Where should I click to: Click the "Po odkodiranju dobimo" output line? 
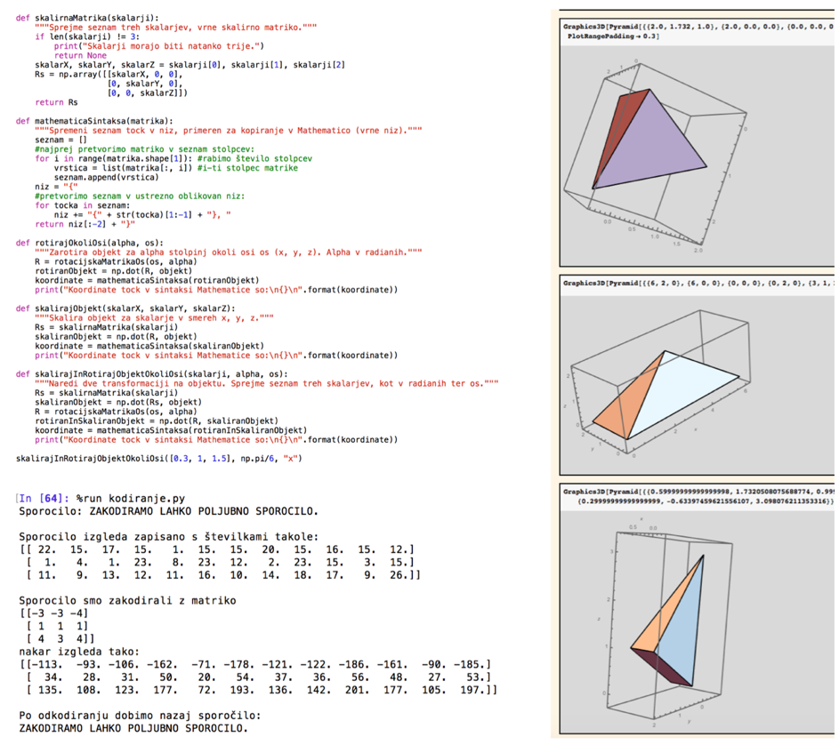[141, 715]
